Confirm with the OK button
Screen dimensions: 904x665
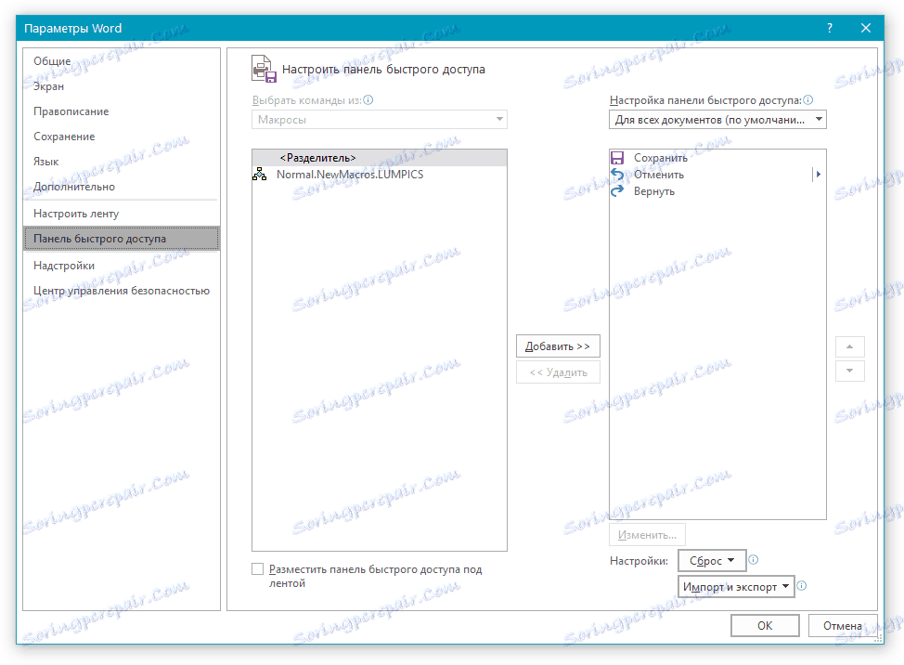(765, 626)
